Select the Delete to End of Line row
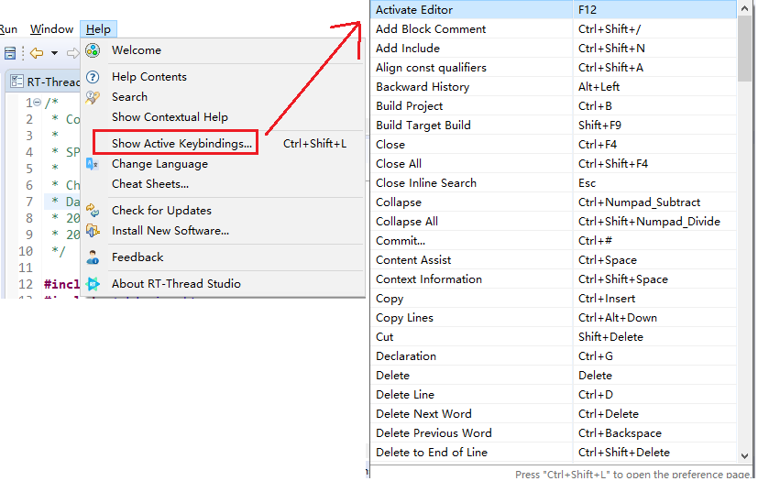The height and width of the screenshot is (481, 758). pos(554,453)
